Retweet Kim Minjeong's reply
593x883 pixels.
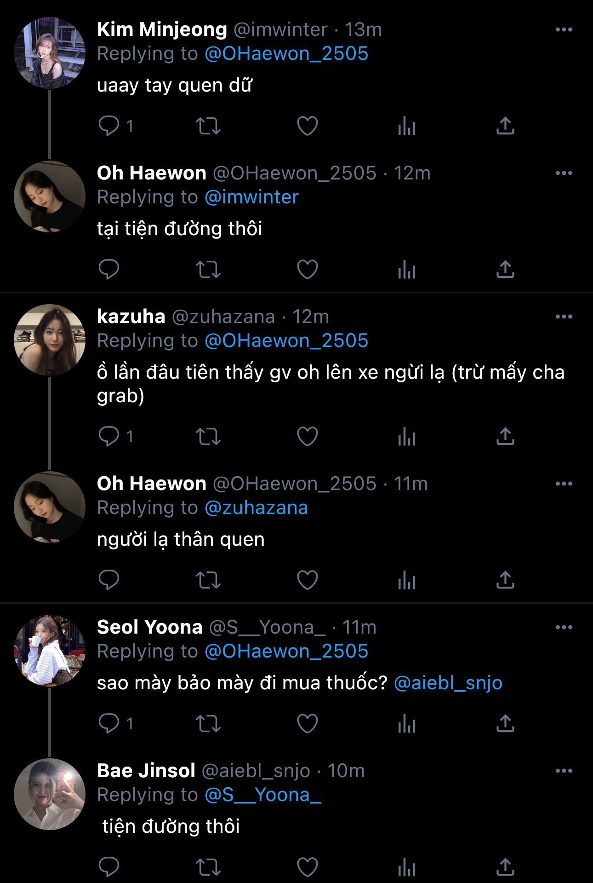pos(208,126)
